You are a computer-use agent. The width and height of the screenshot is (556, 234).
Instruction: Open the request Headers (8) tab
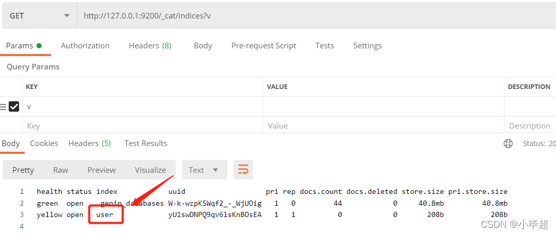click(150, 46)
